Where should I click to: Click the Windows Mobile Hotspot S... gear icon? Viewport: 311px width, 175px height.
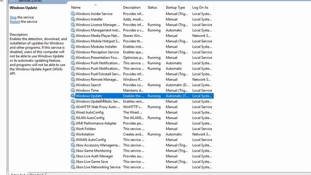(73, 41)
